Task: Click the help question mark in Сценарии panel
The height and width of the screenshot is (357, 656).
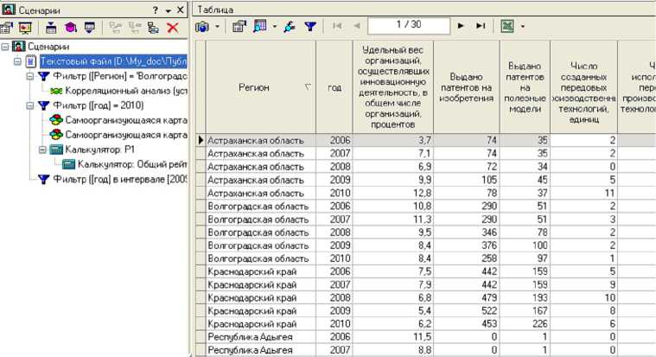Action: pos(156,9)
